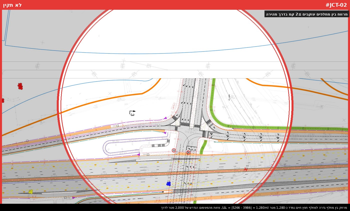The height and width of the screenshot is (211, 350).
Task: Click the purple triangle at the parking loop's lower end
Action: (138, 154)
